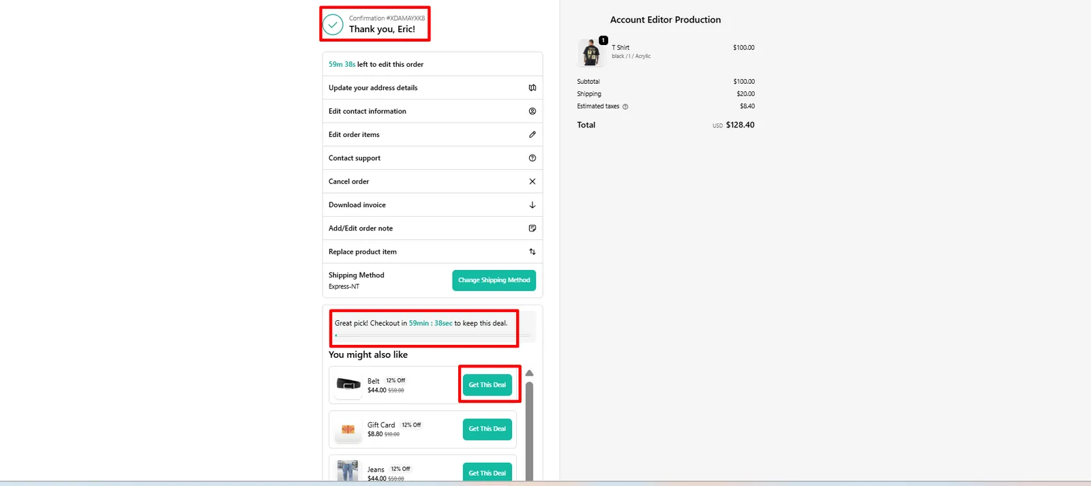Click the Gift Card price '$8.80'

(x=375, y=434)
